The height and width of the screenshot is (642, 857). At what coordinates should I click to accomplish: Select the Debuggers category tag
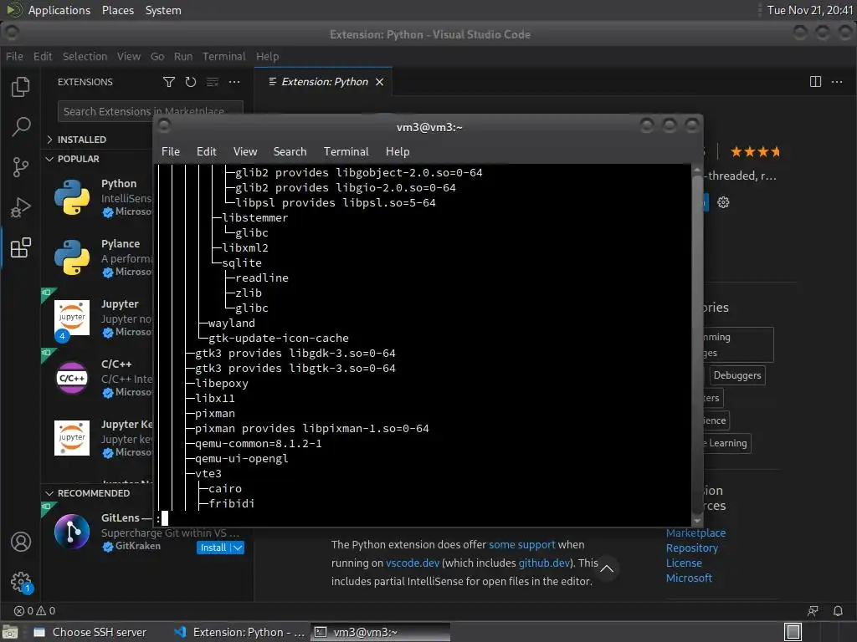pos(736,375)
